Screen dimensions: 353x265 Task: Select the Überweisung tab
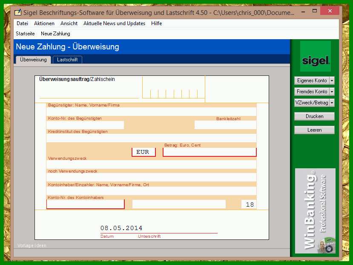click(33, 60)
